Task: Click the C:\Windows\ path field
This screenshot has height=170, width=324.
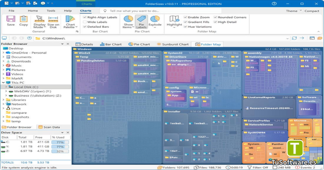Action: tap(161, 38)
